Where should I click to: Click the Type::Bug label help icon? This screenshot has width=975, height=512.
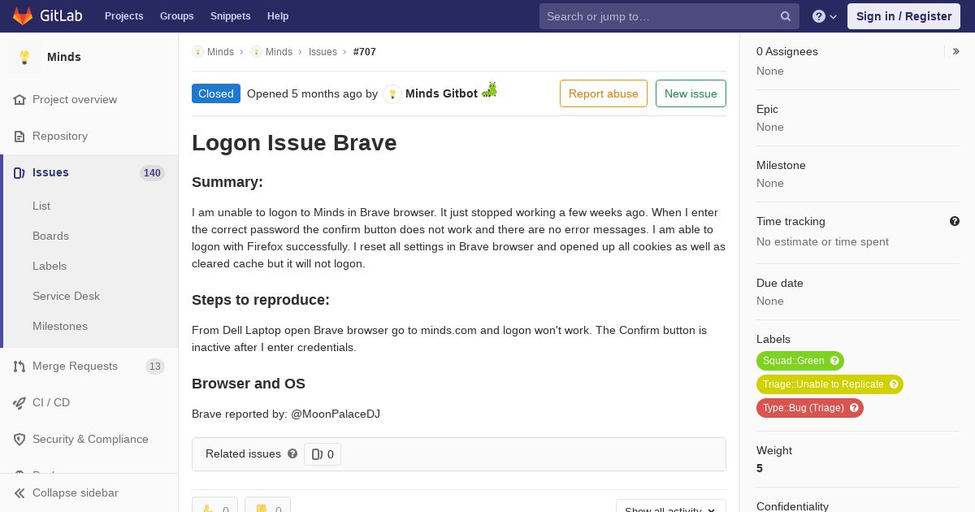(854, 408)
